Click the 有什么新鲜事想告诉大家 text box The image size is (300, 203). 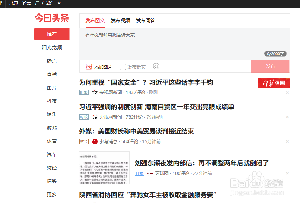pos(185,44)
